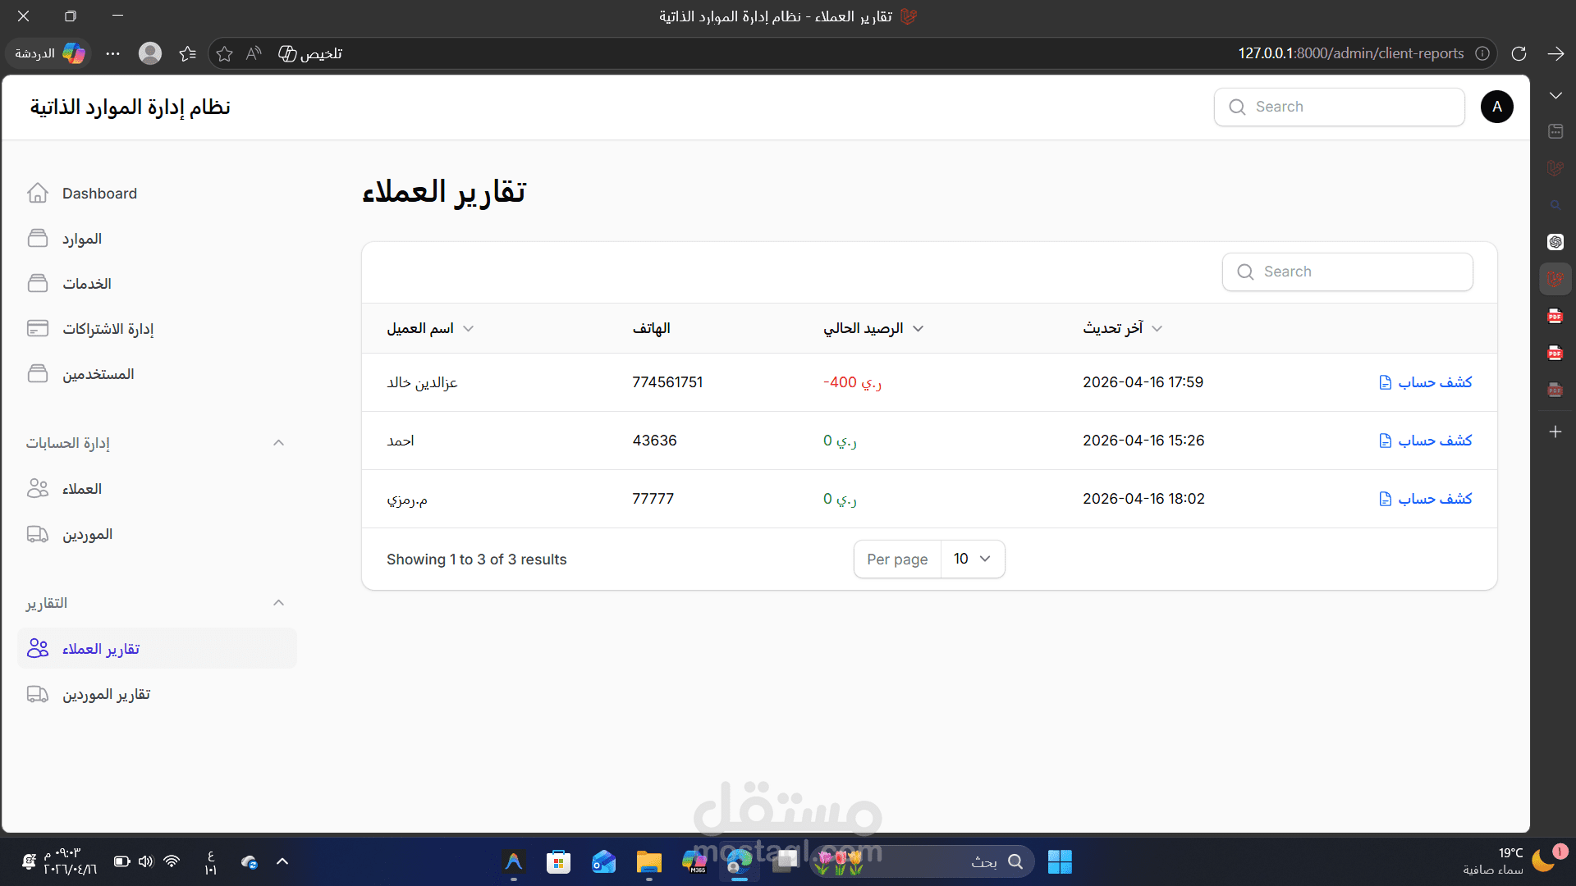The height and width of the screenshot is (886, 1576).
Task: Open the tab actions chevron in vertical strip
Action: point(1555,95)
